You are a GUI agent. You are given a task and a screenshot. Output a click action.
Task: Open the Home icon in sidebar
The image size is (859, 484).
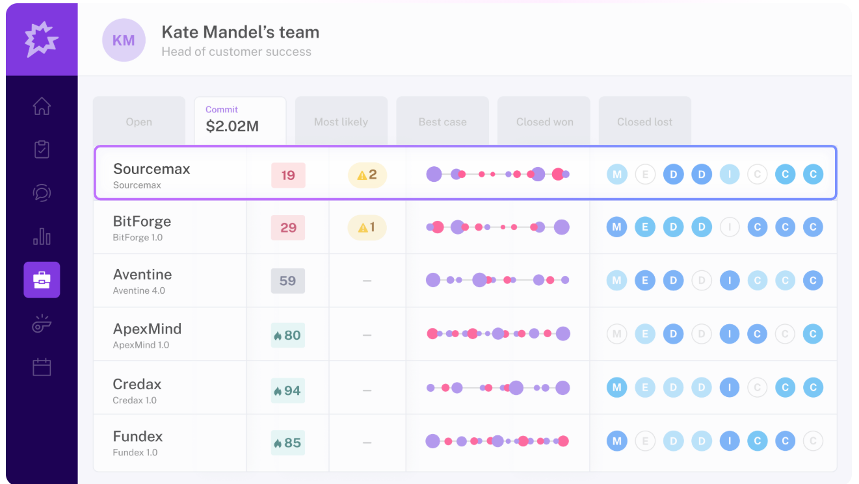click(42, 107)
